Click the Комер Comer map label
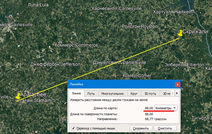The height and width of the screenshot is (134, 212). [x=137, y=76]
